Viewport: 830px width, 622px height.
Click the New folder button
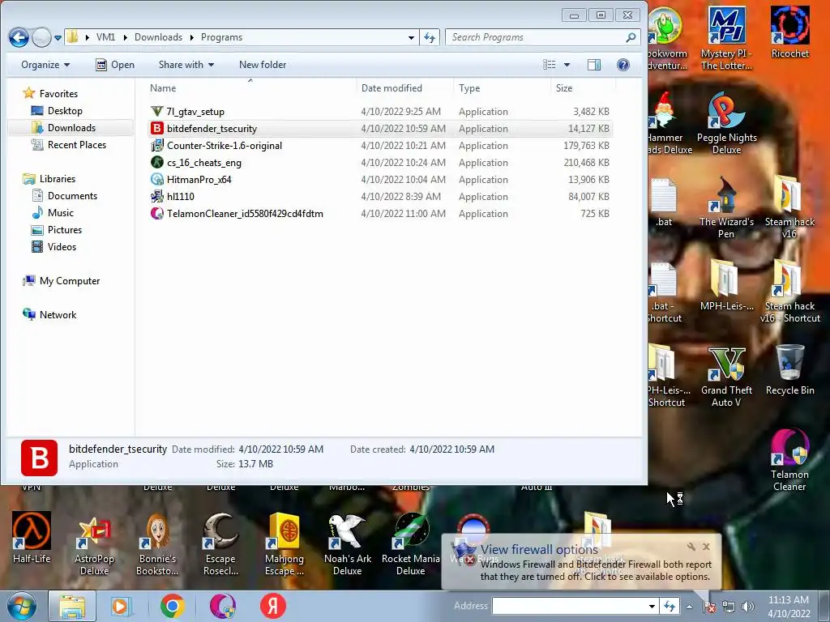tap(263, 65)
